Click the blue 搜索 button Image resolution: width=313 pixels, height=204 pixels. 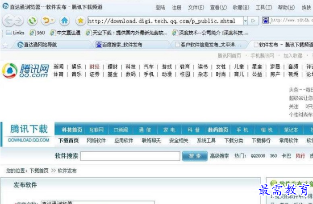coord(195,156)
